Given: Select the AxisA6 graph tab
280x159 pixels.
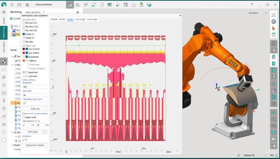Looking at the screenshot, I should [54, 19].
